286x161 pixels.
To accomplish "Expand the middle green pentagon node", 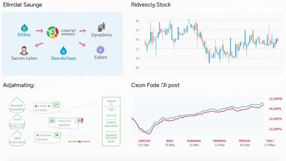I will [17, 122].
